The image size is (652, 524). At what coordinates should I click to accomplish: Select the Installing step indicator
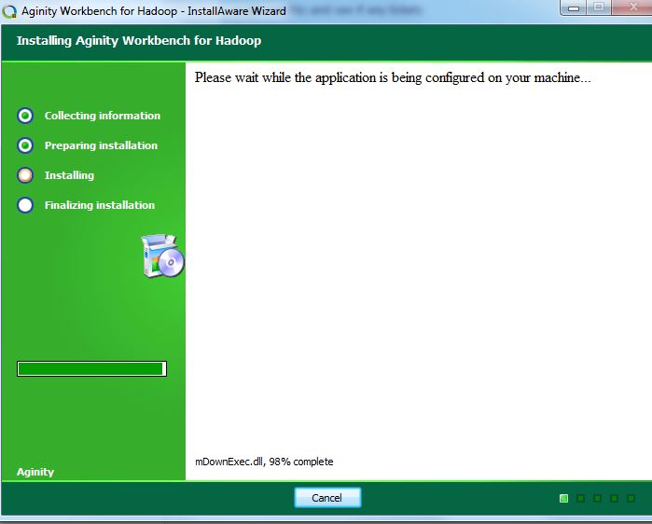pyautogui.click(x=25, y=175)
